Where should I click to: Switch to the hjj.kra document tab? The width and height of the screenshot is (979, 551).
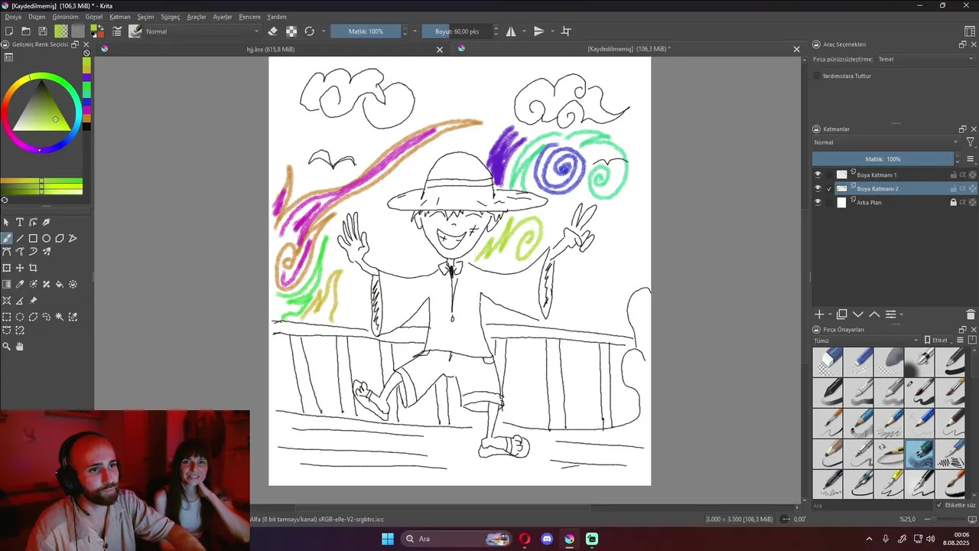271,49
